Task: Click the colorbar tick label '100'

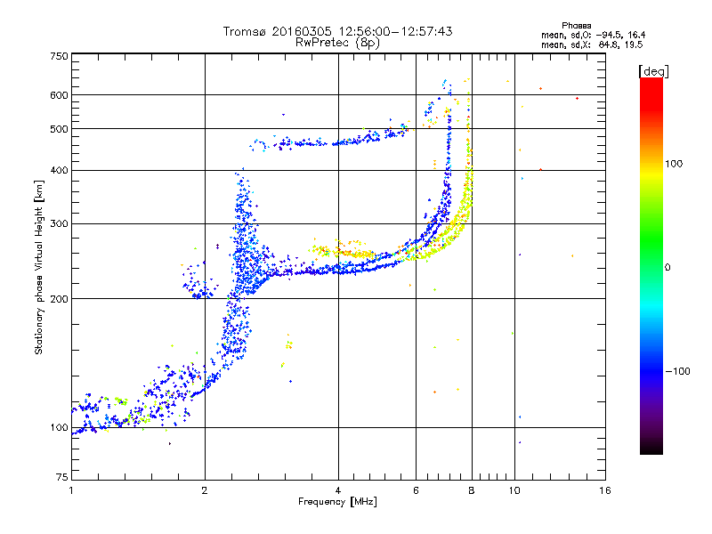Action: pyautogui.click(x=674, y=164)
